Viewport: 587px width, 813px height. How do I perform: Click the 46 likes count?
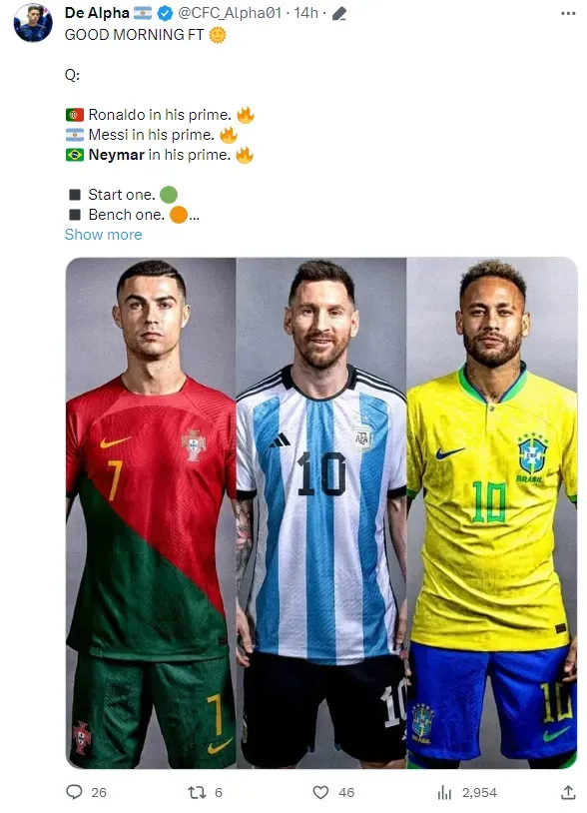[x=346, y=792]
